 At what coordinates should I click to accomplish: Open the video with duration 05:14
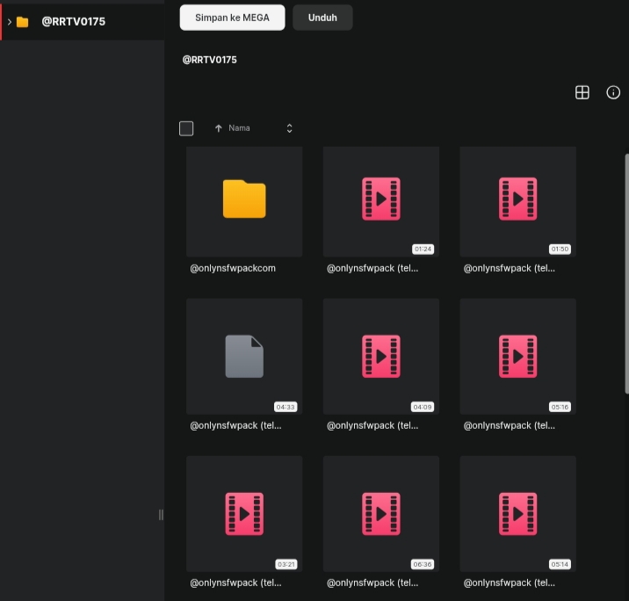pyautogui.click(x=518, y=513)
